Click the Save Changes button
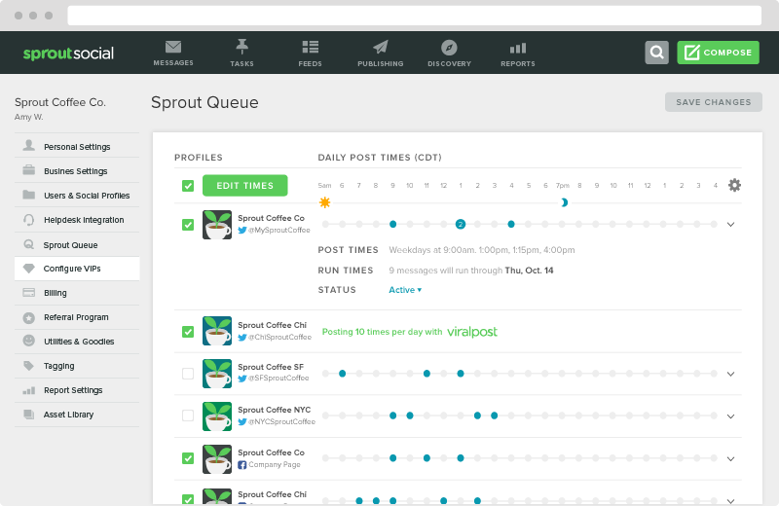Viewport: 779px width, 506px height. tap(714, 102)
